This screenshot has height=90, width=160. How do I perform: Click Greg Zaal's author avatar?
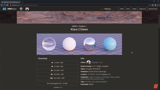(x=88, y=62)
